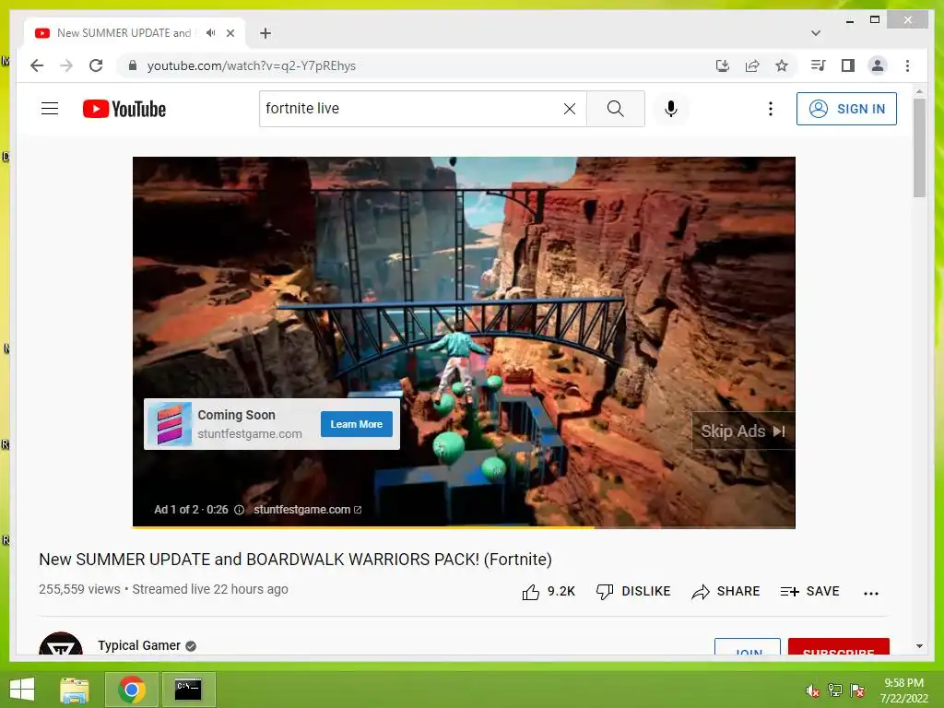Screen dimensions: 944x708
Task: Click the Stuntfest ad logo thumbnail
Action: 170,424
